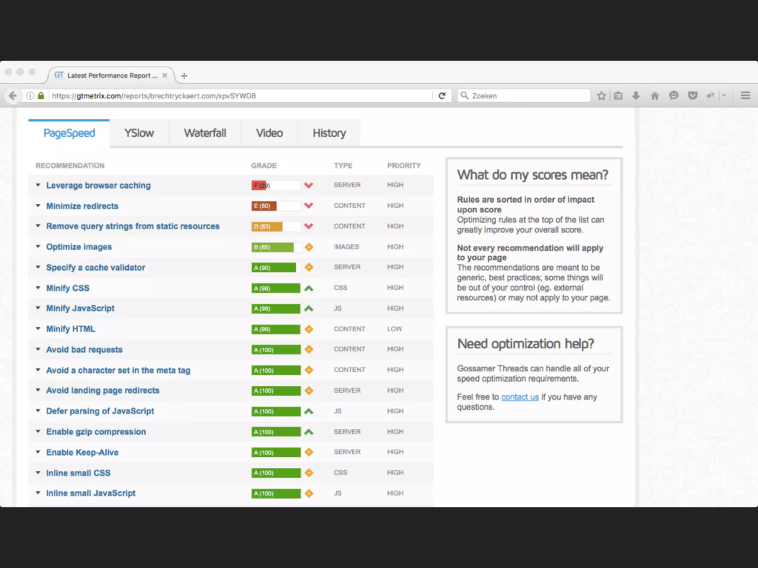758x568 pixels.
Task: Reload the page with the refresh icon
Action: tap(442, 96)
